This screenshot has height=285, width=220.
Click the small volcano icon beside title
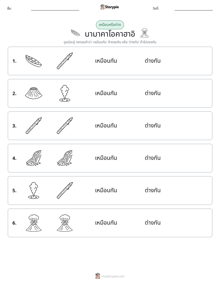pos(145,33)
